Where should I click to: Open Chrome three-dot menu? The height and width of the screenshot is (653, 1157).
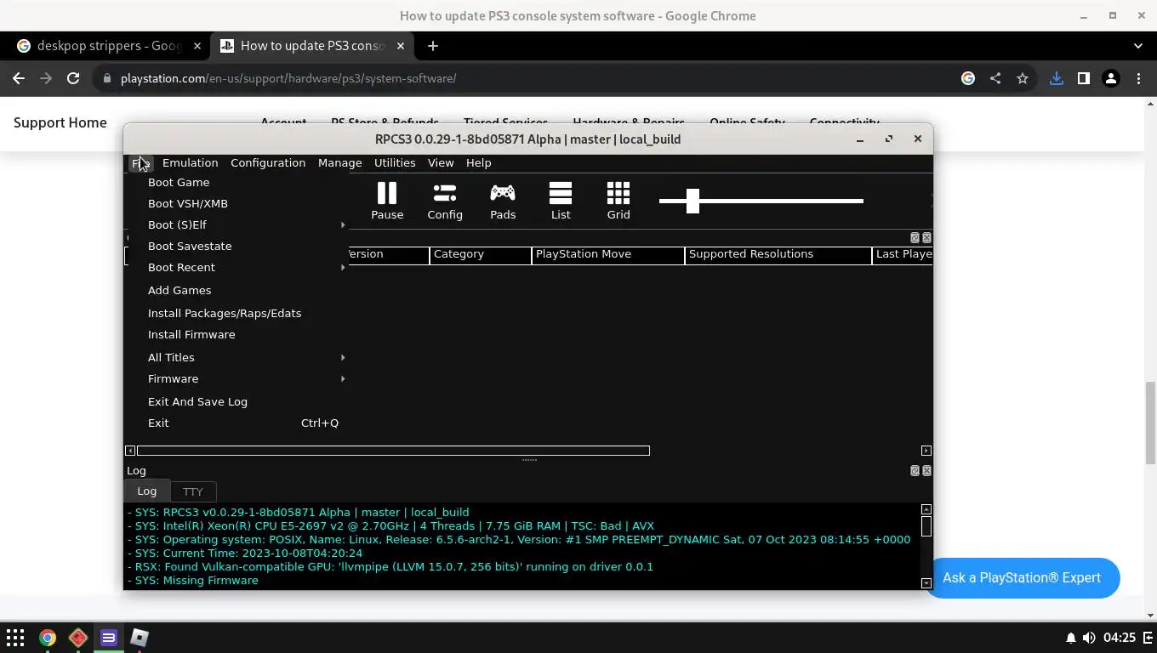click(x=1138, y=78)
